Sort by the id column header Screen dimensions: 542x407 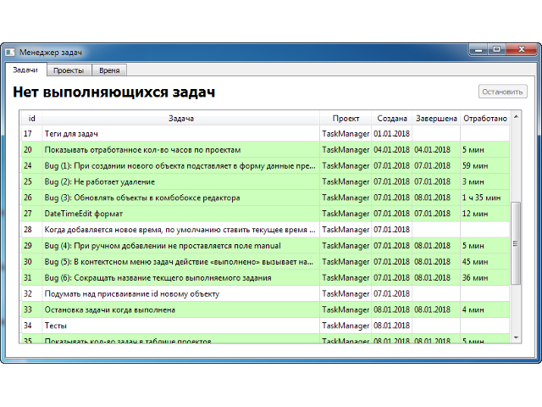click(32, 119)
